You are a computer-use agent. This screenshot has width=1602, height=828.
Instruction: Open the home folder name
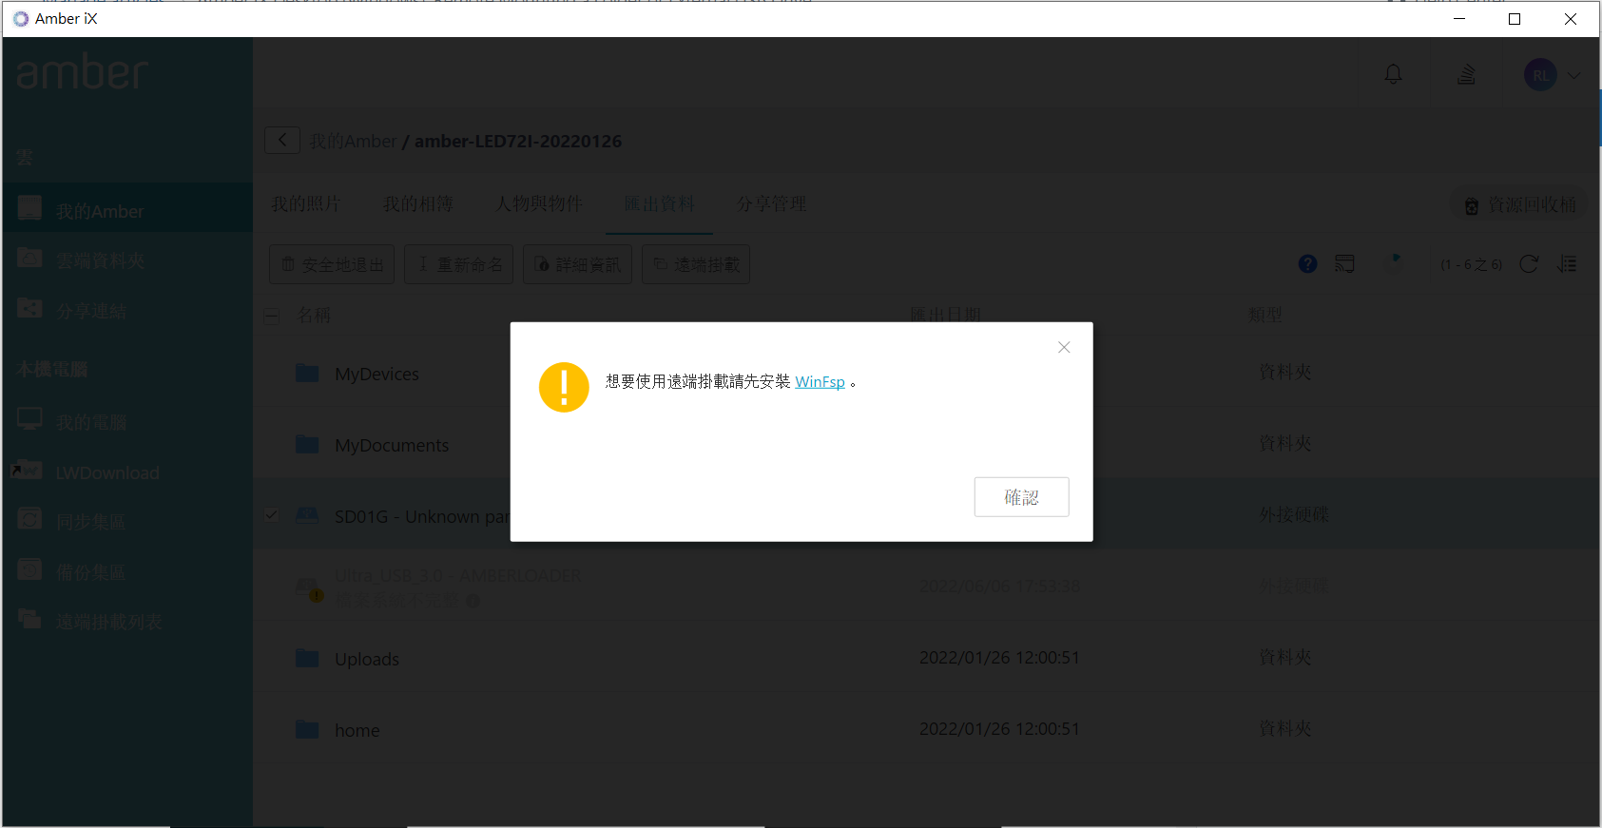[x=357, y=730]
